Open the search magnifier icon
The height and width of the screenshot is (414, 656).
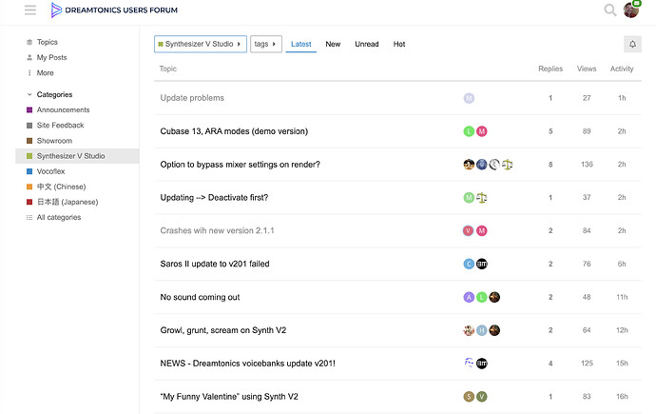pos(610,10)
